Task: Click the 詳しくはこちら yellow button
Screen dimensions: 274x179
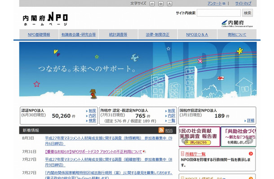Action: (x=198, y=142)
